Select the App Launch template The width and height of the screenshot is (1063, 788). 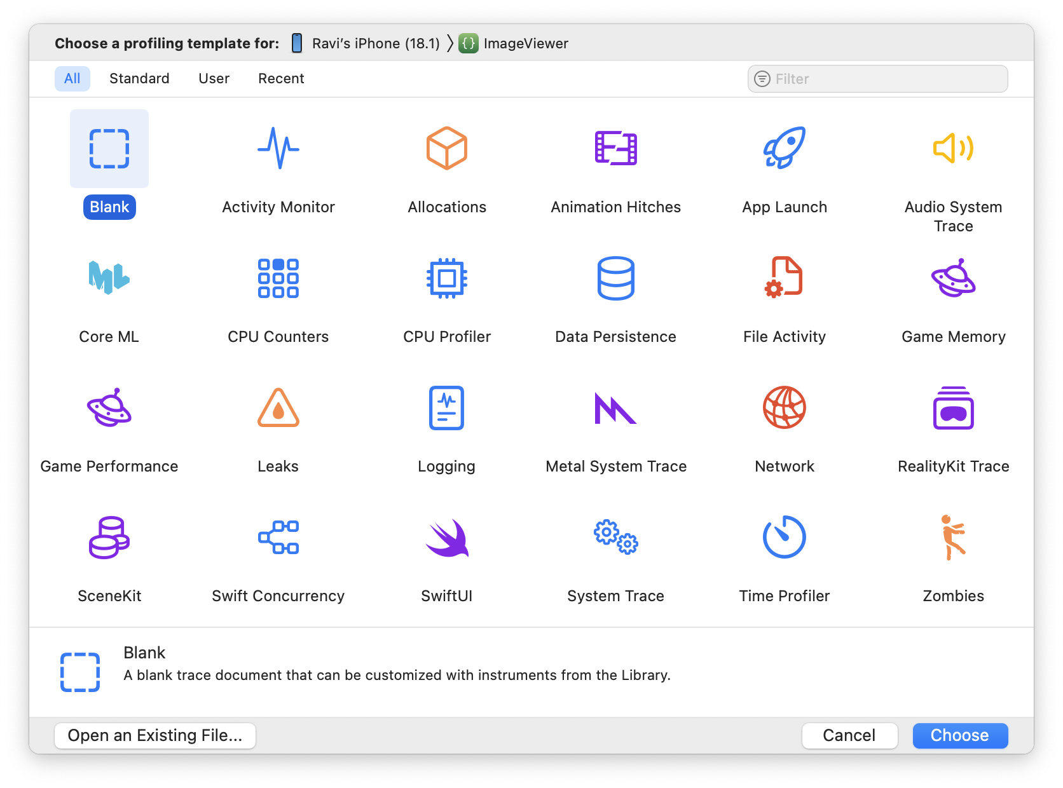(x=784, y=166)
